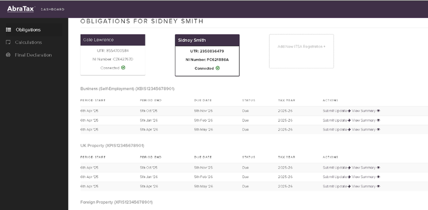The height and width of the screenshot is (210, 428).
Task: Click Gale Lawrence NI Number CZ642767D
Action: pyautogui.click(x=113, y=59)
